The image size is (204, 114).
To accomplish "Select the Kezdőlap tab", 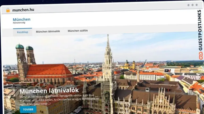I will point(23,32).
